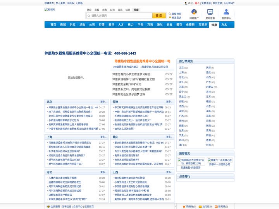Open 更多 link in the 天津 section

[x=169, y=102]
